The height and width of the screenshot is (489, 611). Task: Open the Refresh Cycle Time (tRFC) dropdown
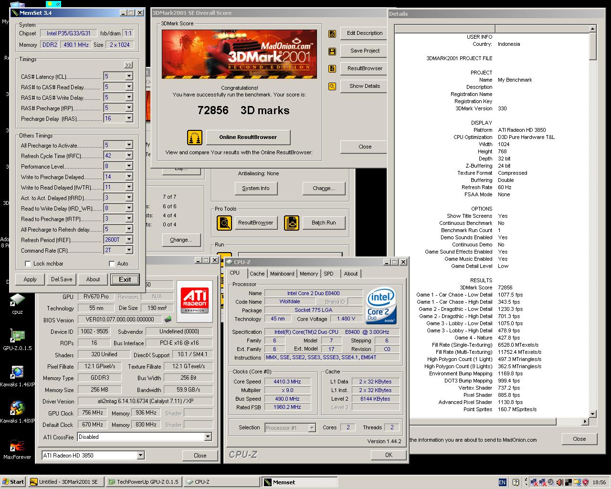[129, 156]
